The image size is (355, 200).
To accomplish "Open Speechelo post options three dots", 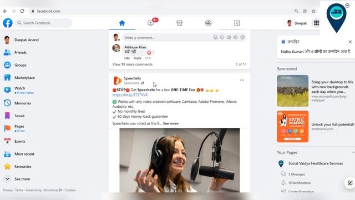I will 242,80.
